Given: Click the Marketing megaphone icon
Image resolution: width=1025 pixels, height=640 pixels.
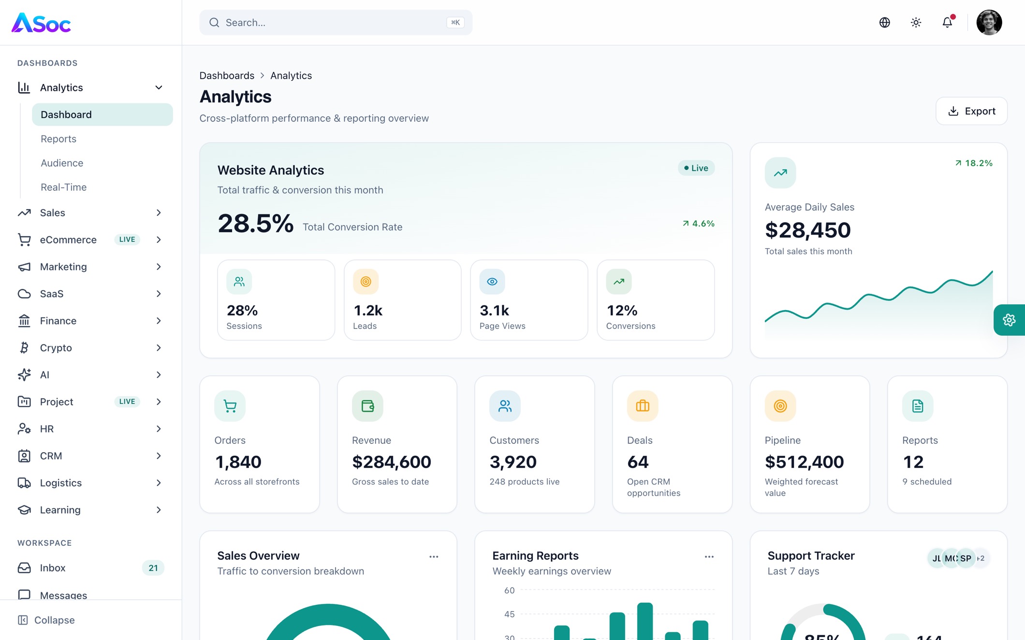Looking at the screenshot, I should point(24,267).
